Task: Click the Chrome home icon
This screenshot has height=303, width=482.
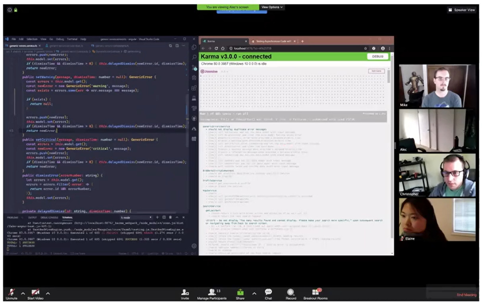Action: (223, 48)
